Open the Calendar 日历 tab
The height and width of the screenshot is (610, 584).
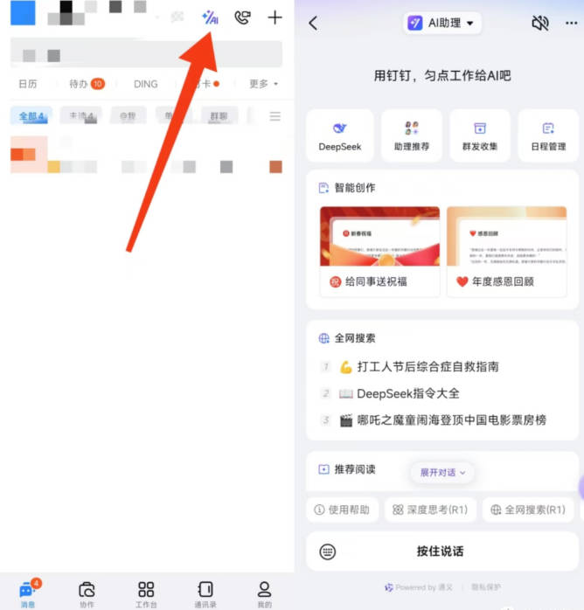pyautogui.click(x=28, y=84)
